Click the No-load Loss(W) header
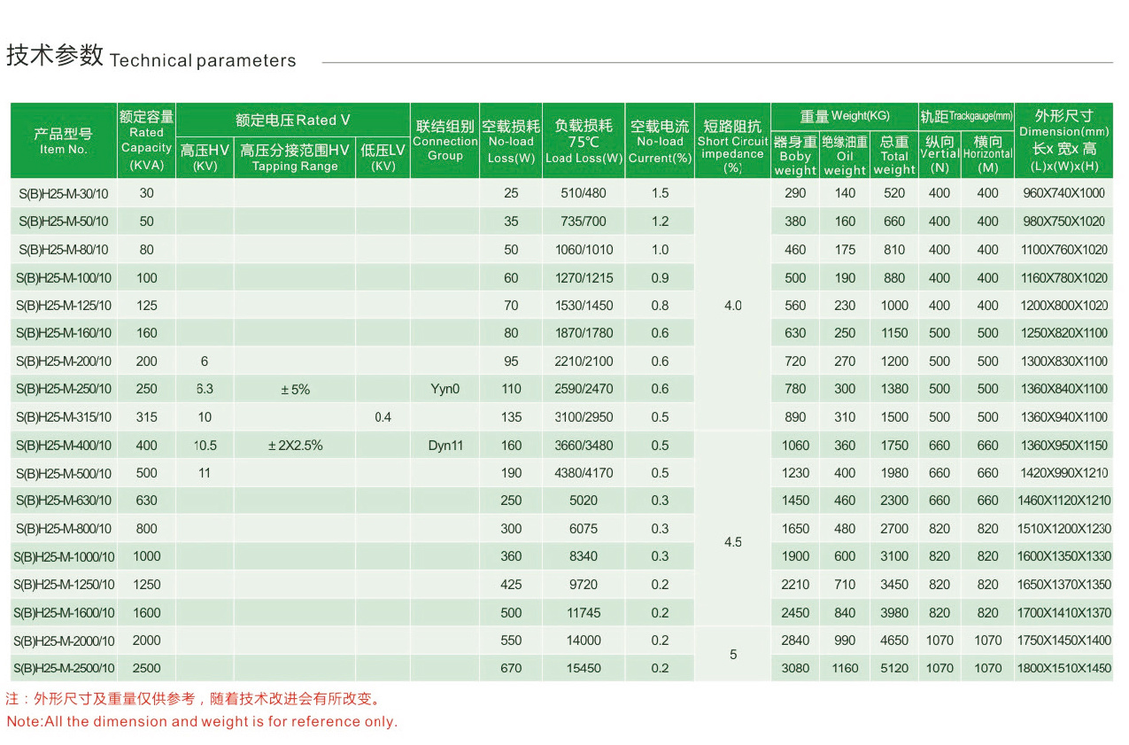This screenshot has height=745, width=1129. pyautogui.click(x=511, y=142)
